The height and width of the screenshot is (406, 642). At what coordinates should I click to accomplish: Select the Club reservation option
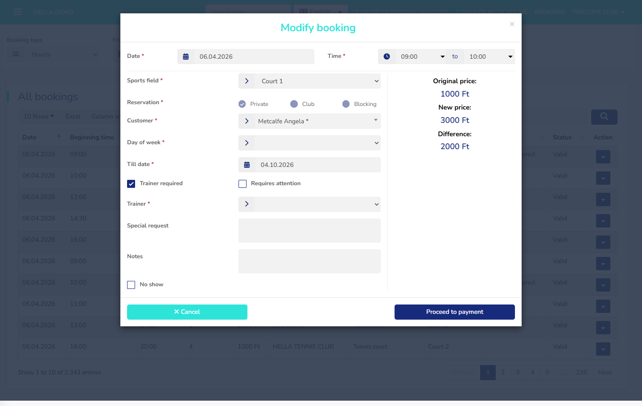tap(294, 104)
